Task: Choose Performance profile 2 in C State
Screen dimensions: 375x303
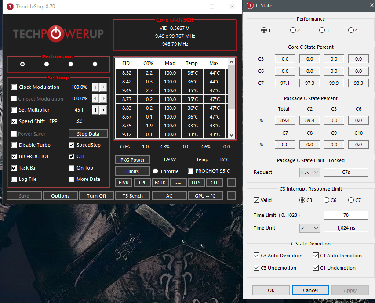Action: [293, 30]
